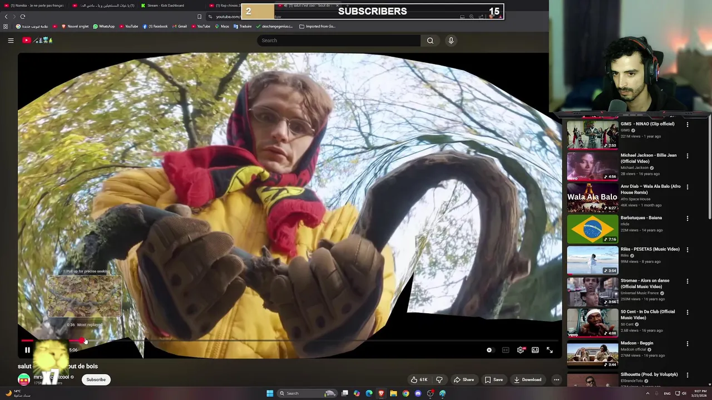Toggle autoplay switch in player controls
Screen dimensions: 712x400
(x=489, y=350)
